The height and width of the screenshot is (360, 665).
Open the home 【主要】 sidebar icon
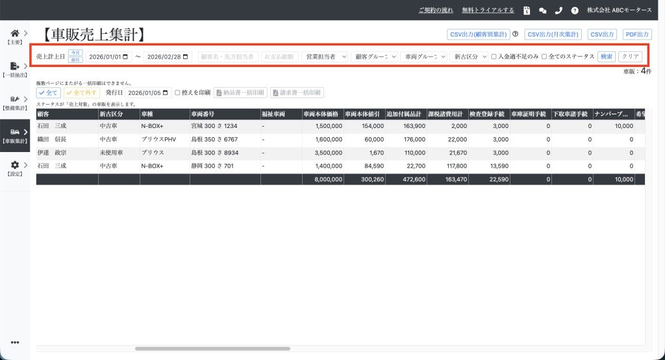click(x=15, y=34)
